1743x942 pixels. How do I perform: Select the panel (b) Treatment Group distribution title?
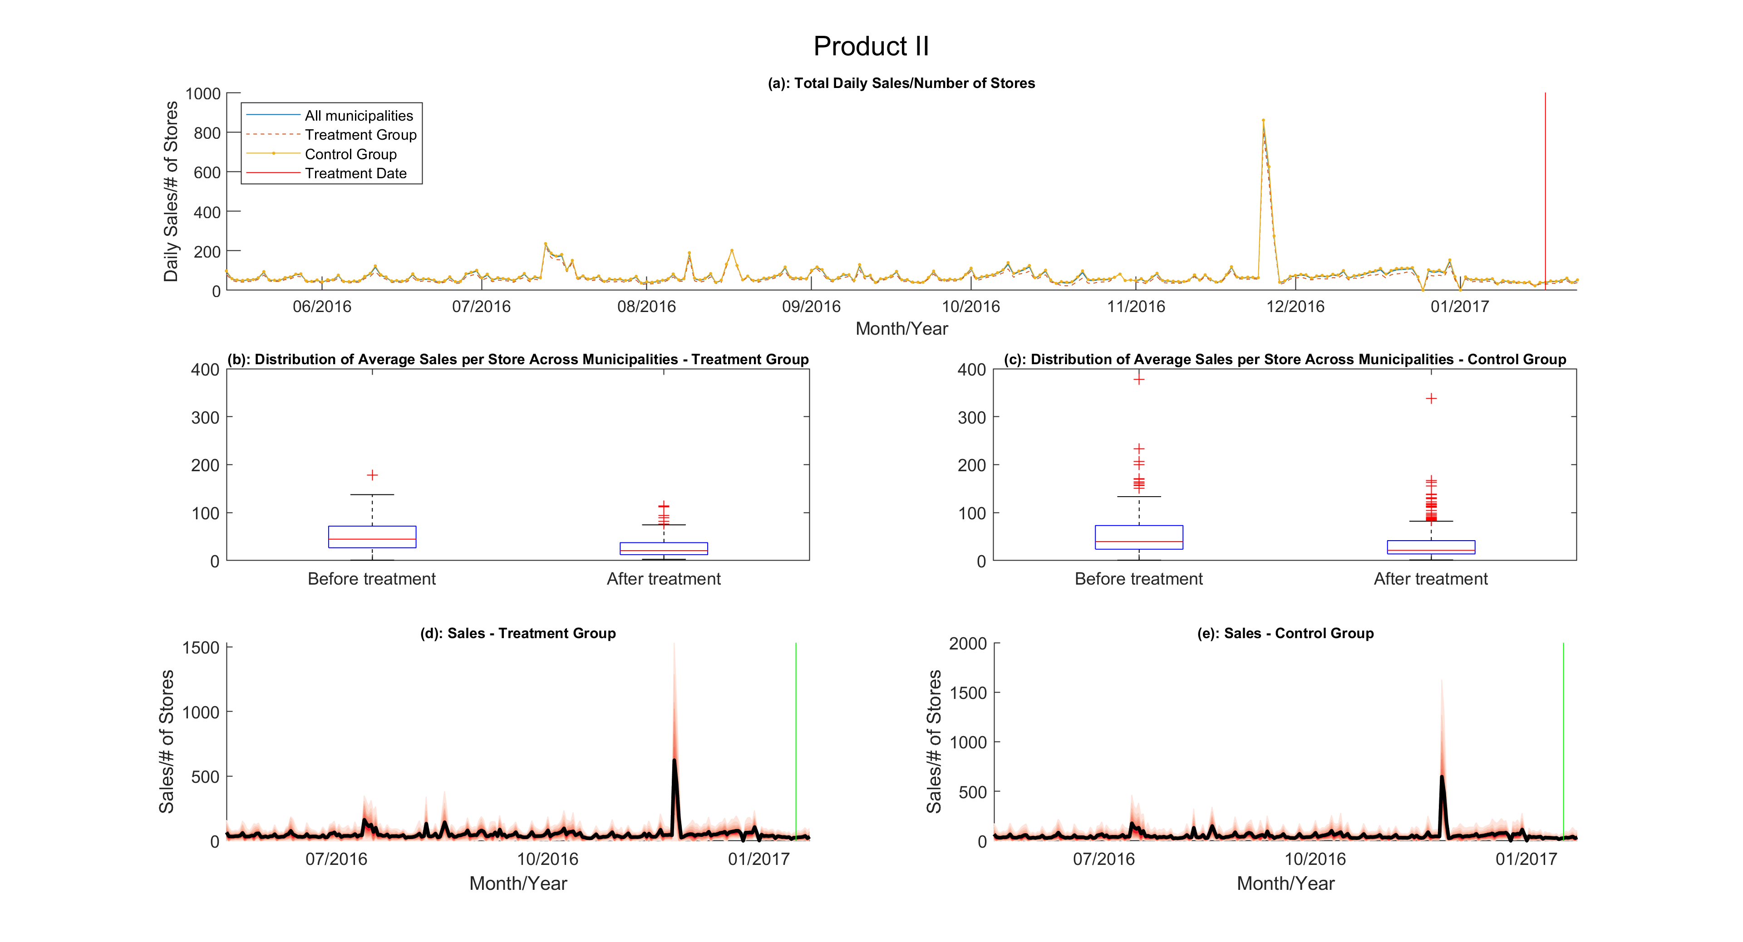pyautogui.click(x=517, y=359)
